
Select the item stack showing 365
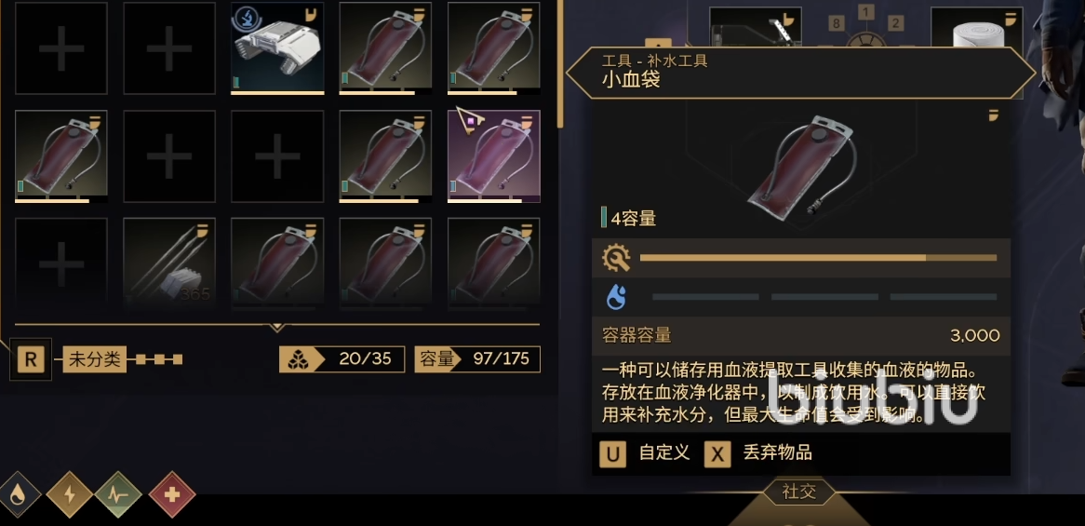[169, 263]
